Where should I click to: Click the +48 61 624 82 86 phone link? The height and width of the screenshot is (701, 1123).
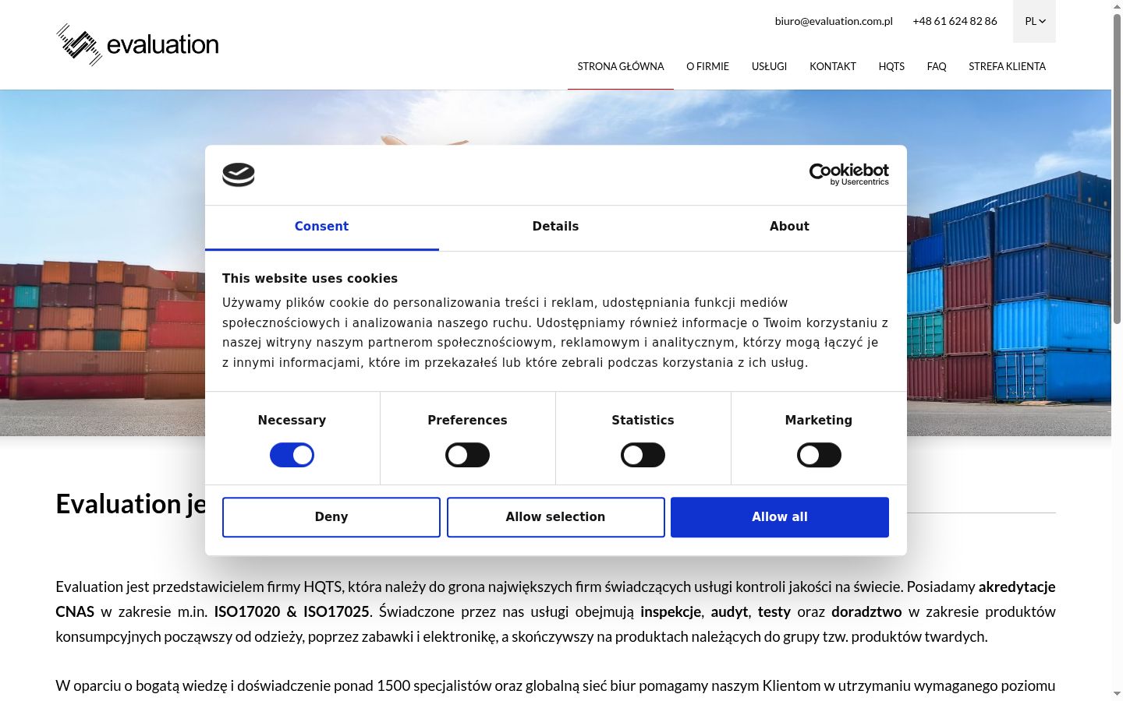click(x=955, y=21)
